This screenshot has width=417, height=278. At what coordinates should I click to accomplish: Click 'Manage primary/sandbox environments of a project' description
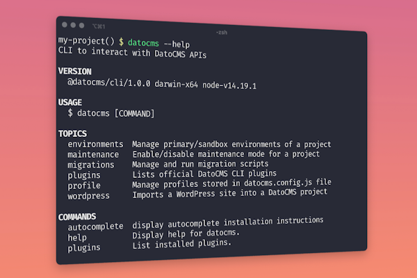pos(231,144)
